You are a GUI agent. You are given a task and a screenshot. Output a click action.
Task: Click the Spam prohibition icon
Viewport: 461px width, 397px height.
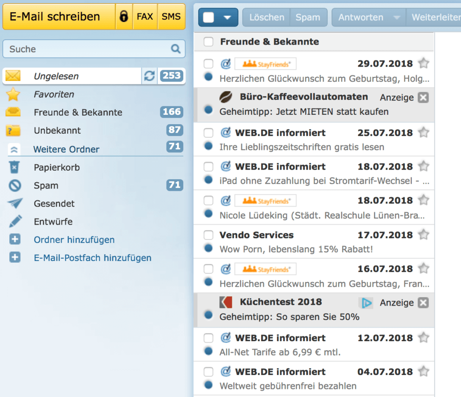(x=15, y=185)
